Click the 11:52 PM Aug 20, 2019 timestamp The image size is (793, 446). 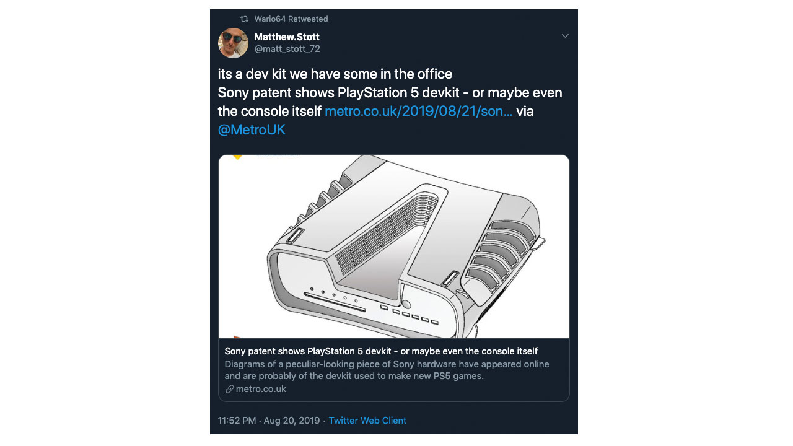point(268,421)
